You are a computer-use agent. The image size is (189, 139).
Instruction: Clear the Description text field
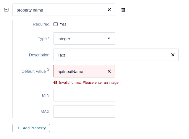[x=173, y=55]
